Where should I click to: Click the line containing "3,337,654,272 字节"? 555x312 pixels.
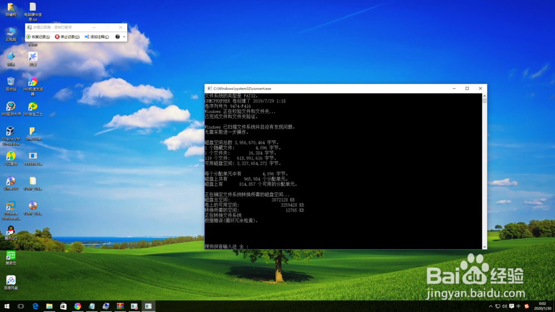click(243, 163)
